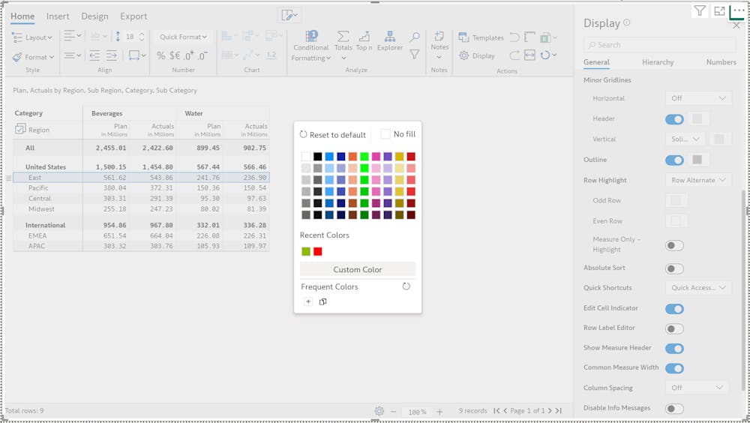This screenshot has width=750, height=423.
Task: Click copy icon under Frequent Colors
Action: pyautogui.click(x=322, y=301)
